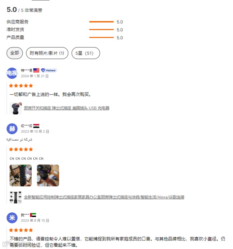
Task: Open the 全新智能应用控制弹出式插座 product link
Action: 104,197
